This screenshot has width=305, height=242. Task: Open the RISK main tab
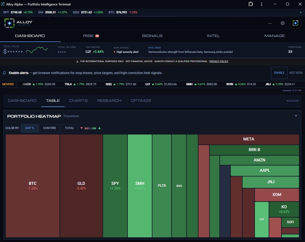[91, 36]
